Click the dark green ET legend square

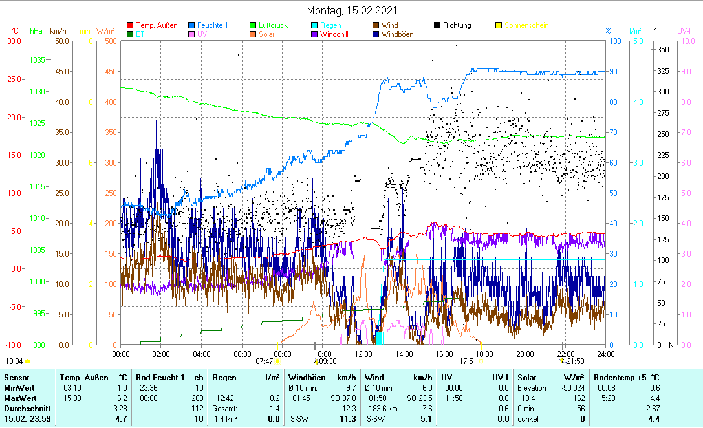pos(130,34)
